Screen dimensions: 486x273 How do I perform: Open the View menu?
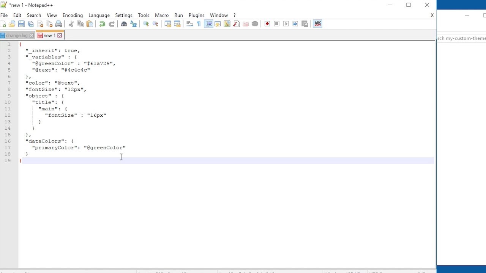[x=52, y=15]
